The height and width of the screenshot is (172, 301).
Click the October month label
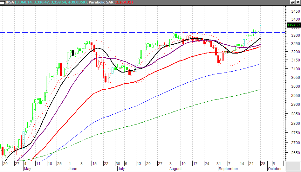coord(275,169)
